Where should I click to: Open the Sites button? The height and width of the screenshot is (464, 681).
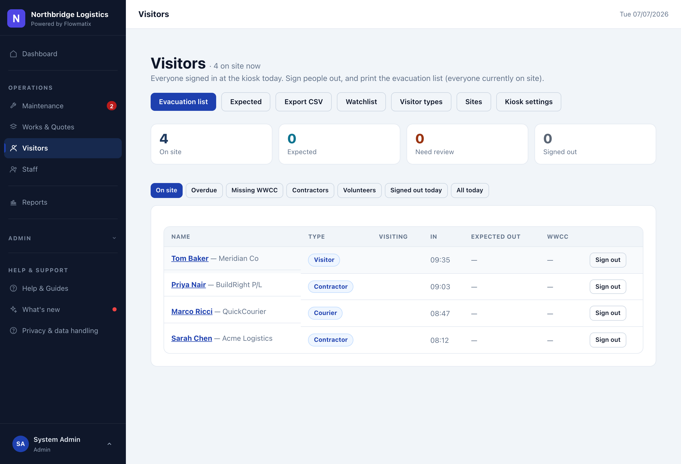click(473, 102)
